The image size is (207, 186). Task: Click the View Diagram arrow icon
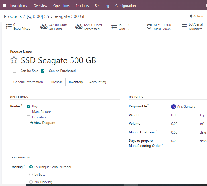click(32, 123)
